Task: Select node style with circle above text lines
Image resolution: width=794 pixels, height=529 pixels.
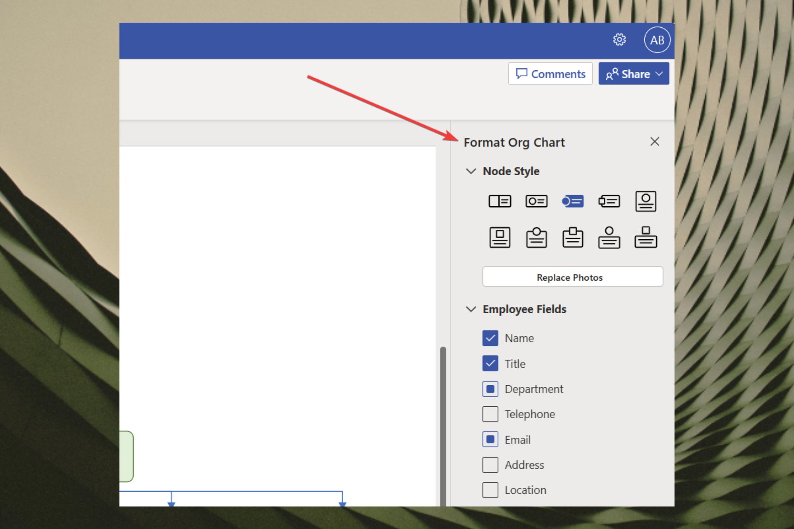Action: 609,238
